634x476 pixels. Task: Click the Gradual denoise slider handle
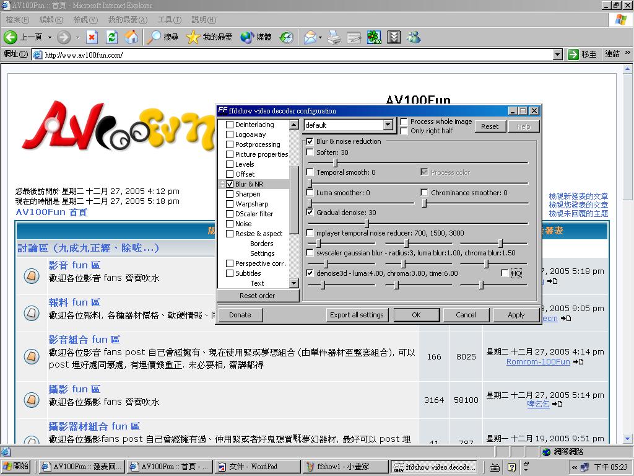point(367,223)
